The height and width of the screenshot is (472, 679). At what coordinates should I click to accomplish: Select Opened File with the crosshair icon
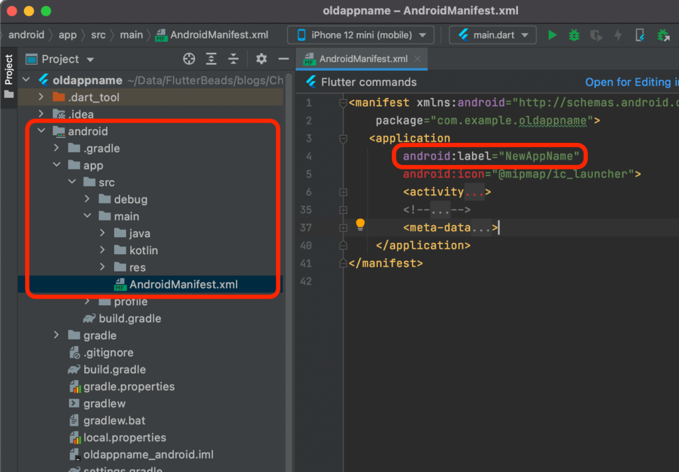coord(189,59)
